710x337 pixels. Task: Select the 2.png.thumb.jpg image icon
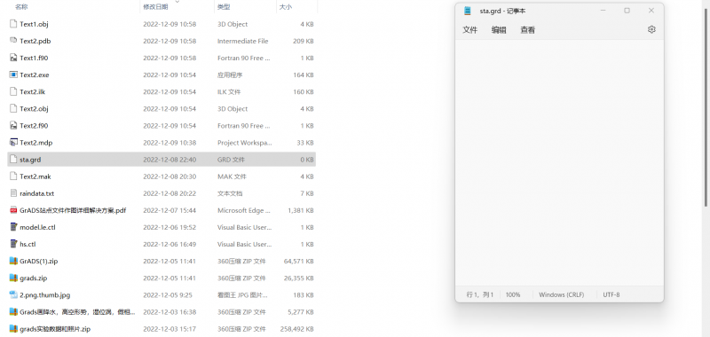(13, 295)
